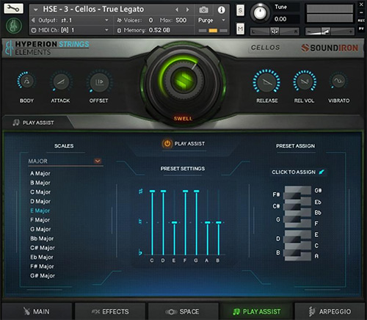The image size is (367, 320).
Task: Toggle the F# key in Preset Assign
Action: point(291,195)
